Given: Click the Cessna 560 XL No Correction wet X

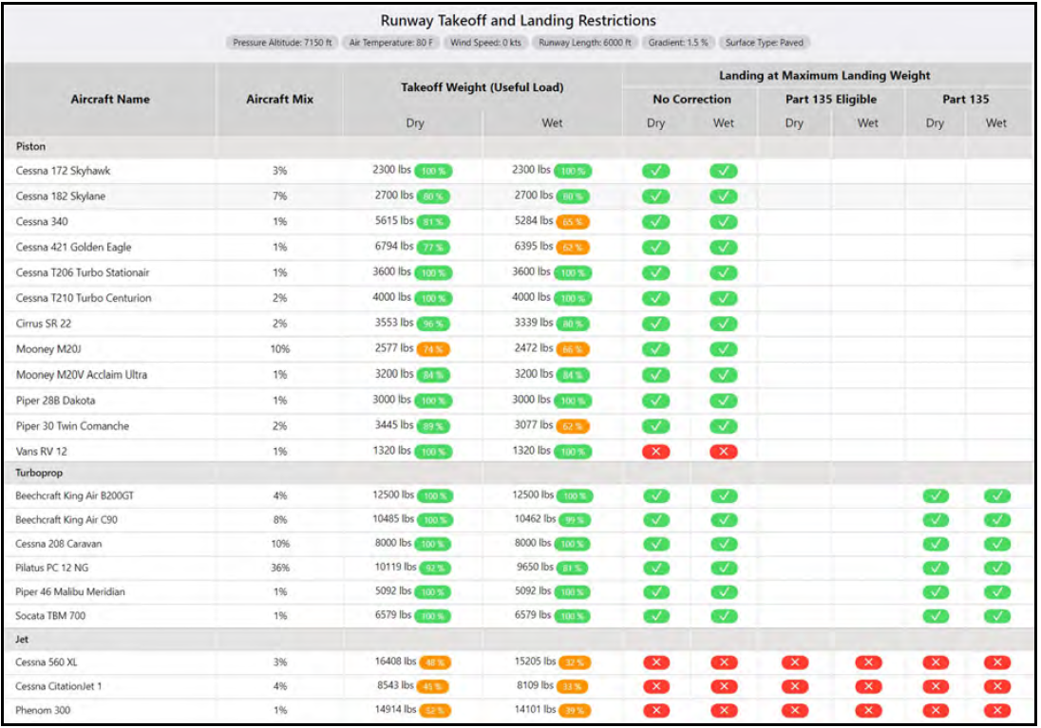Looking at the screenshot, I should (x=724, y=663).
